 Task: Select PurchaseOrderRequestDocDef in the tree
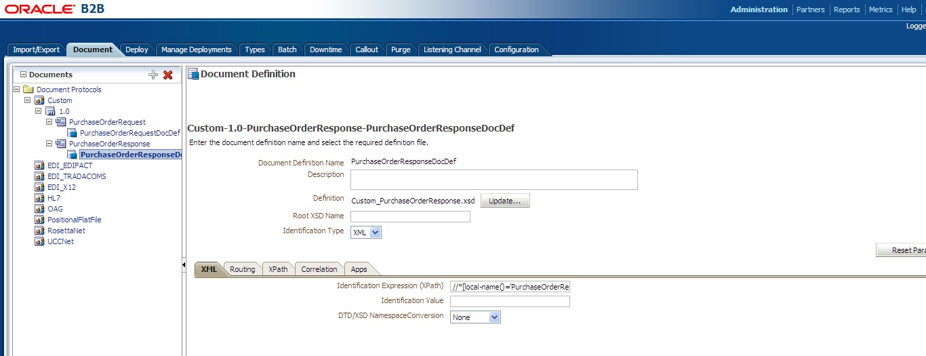[x=130, y=133]
